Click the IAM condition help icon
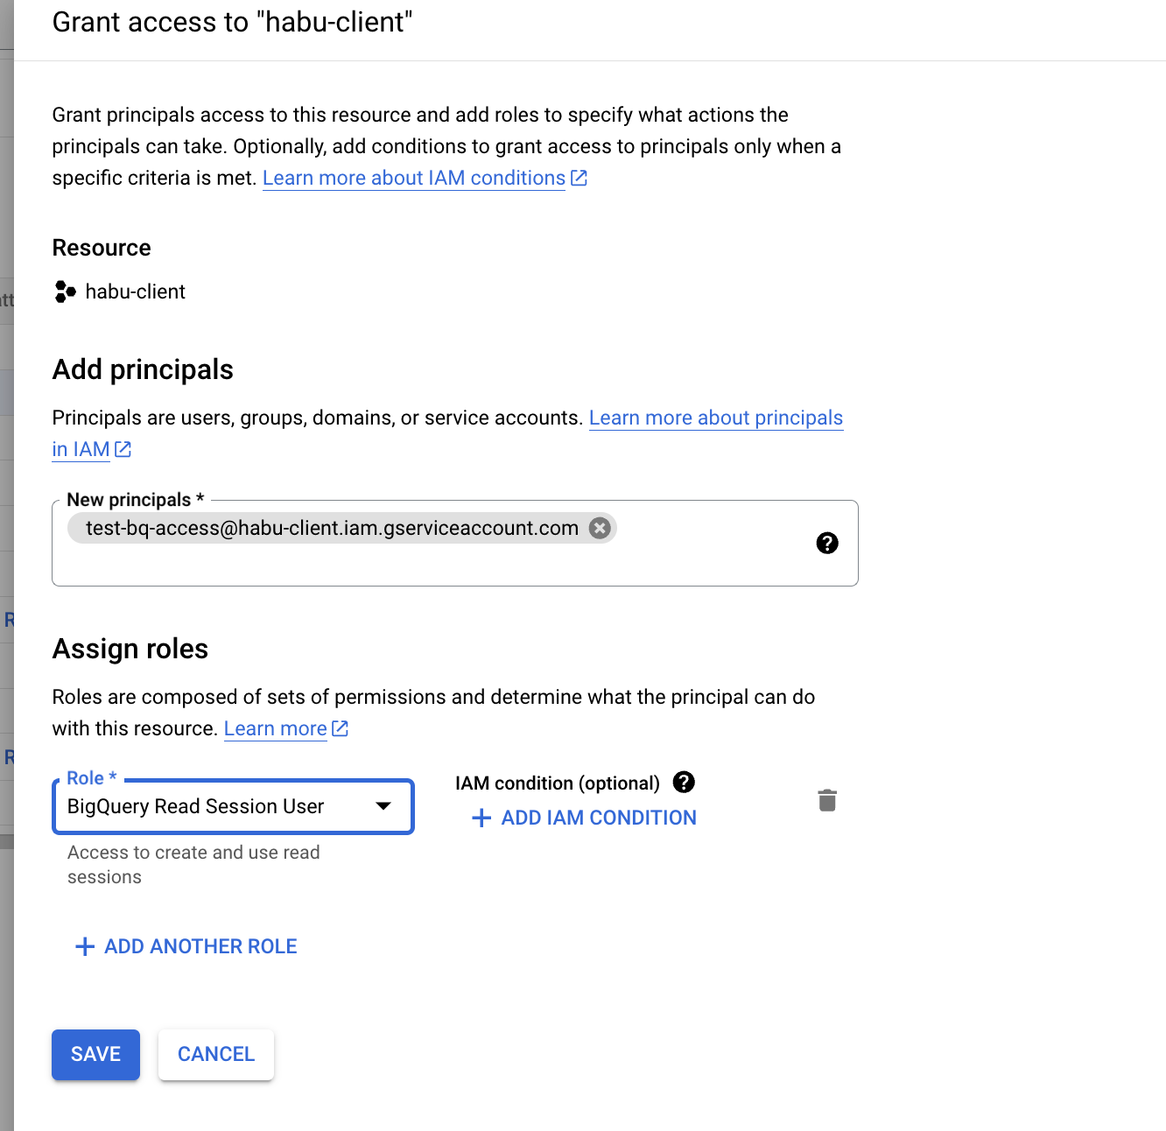This screenshot has width=1166, height=1131. pyautogui.click(x=684, y=782)
